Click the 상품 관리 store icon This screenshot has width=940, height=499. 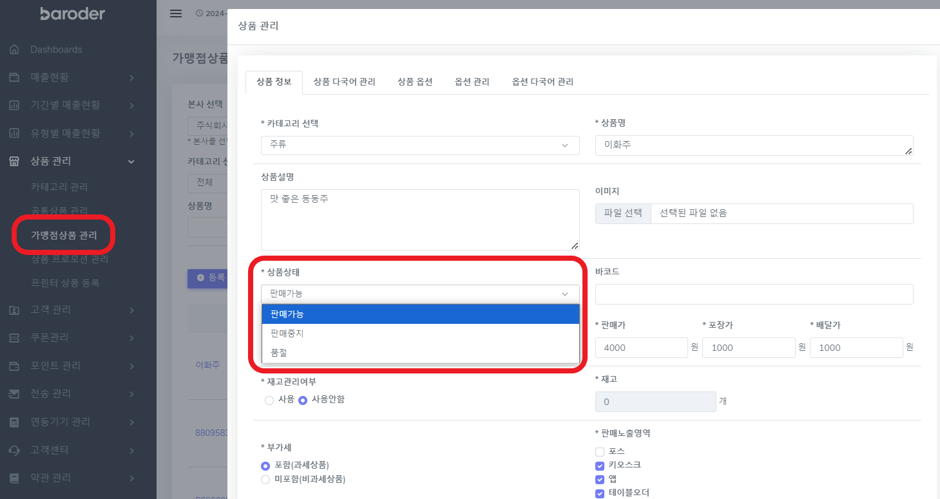(x=14, y=162)
